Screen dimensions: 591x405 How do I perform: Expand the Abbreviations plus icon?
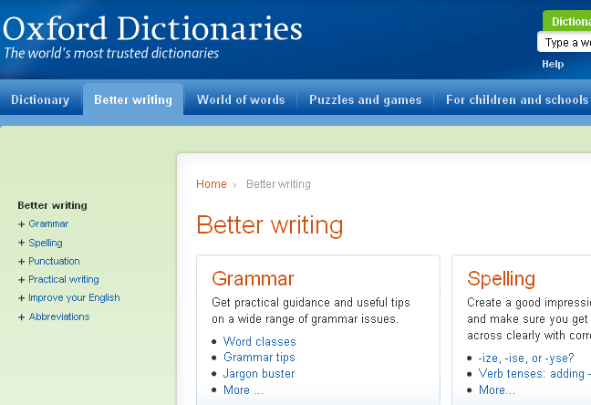coord(22,317)
